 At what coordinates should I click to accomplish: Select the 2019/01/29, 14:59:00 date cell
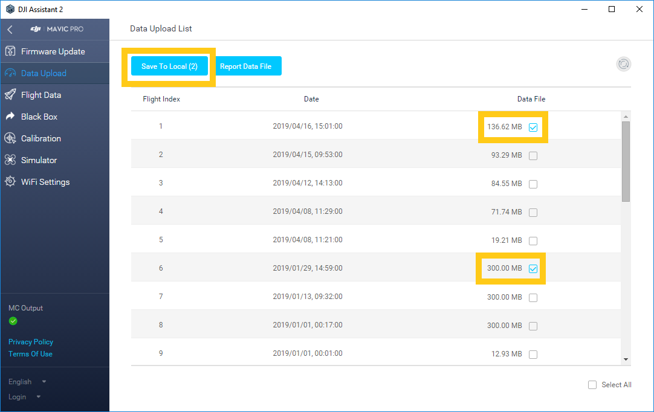(308, 268)
